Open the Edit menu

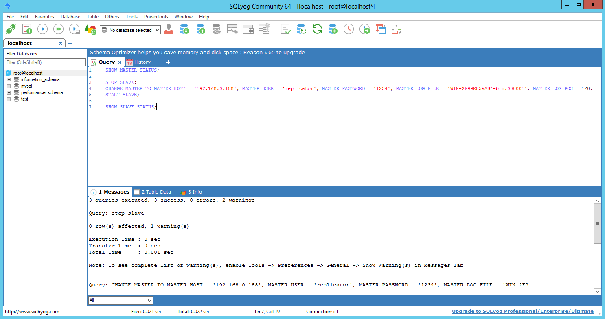point(24,17)
